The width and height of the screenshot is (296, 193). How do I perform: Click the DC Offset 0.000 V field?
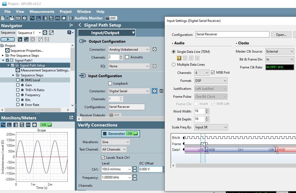click(151, 169)
